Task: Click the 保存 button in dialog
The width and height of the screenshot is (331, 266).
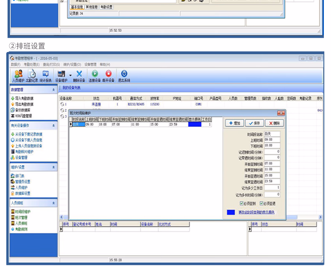Action: tap(254, 123)
